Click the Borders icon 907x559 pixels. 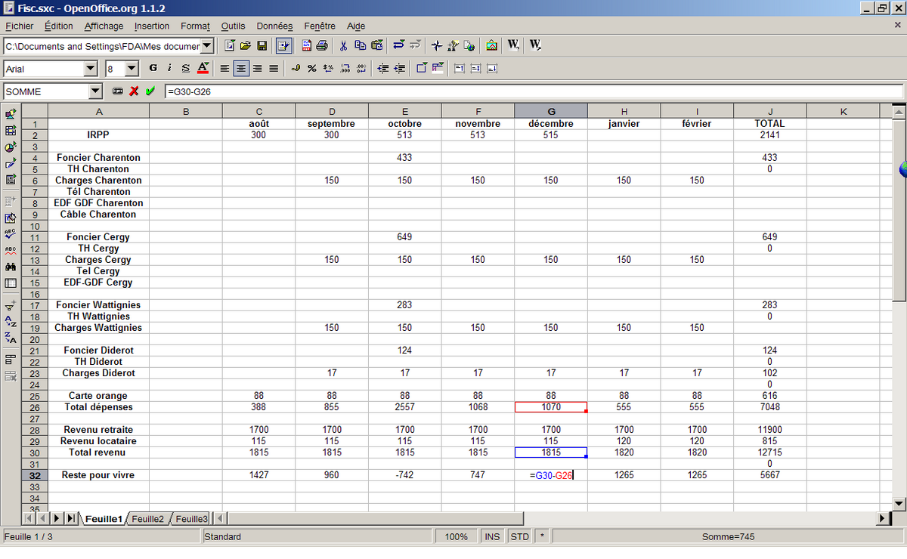421,68
